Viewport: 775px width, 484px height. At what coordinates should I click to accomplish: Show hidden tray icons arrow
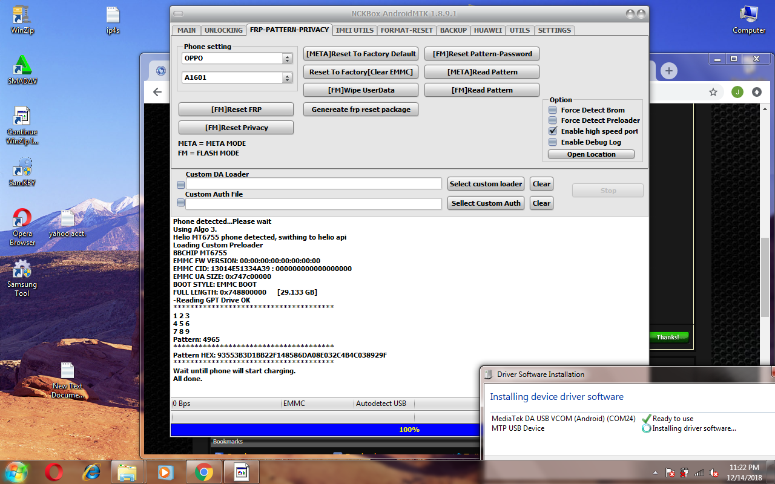coord(656,473)
